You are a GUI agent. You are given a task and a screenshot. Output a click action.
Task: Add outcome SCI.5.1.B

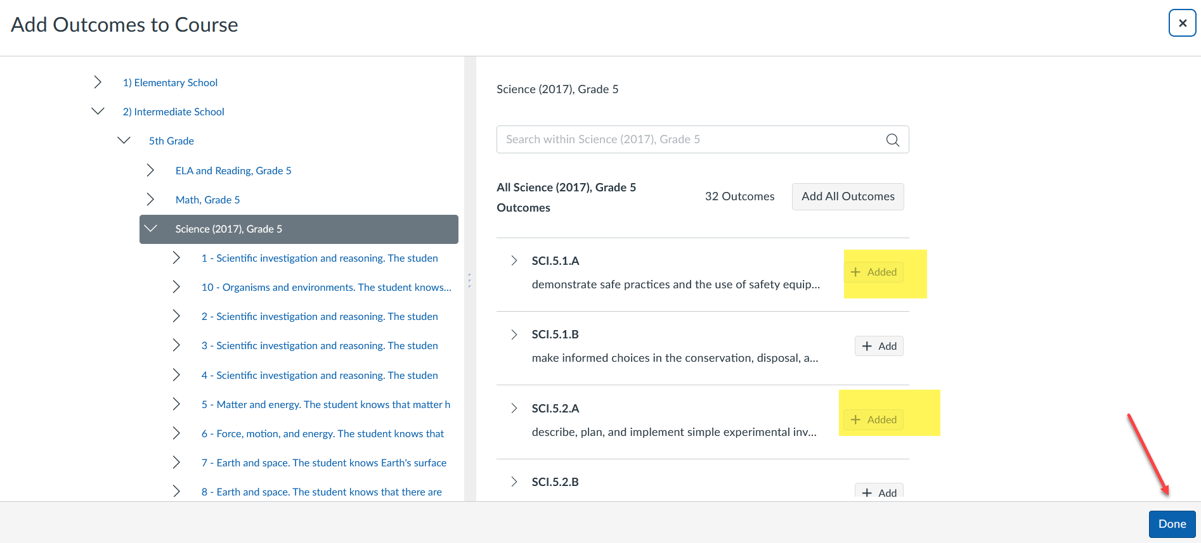(879, 346)
